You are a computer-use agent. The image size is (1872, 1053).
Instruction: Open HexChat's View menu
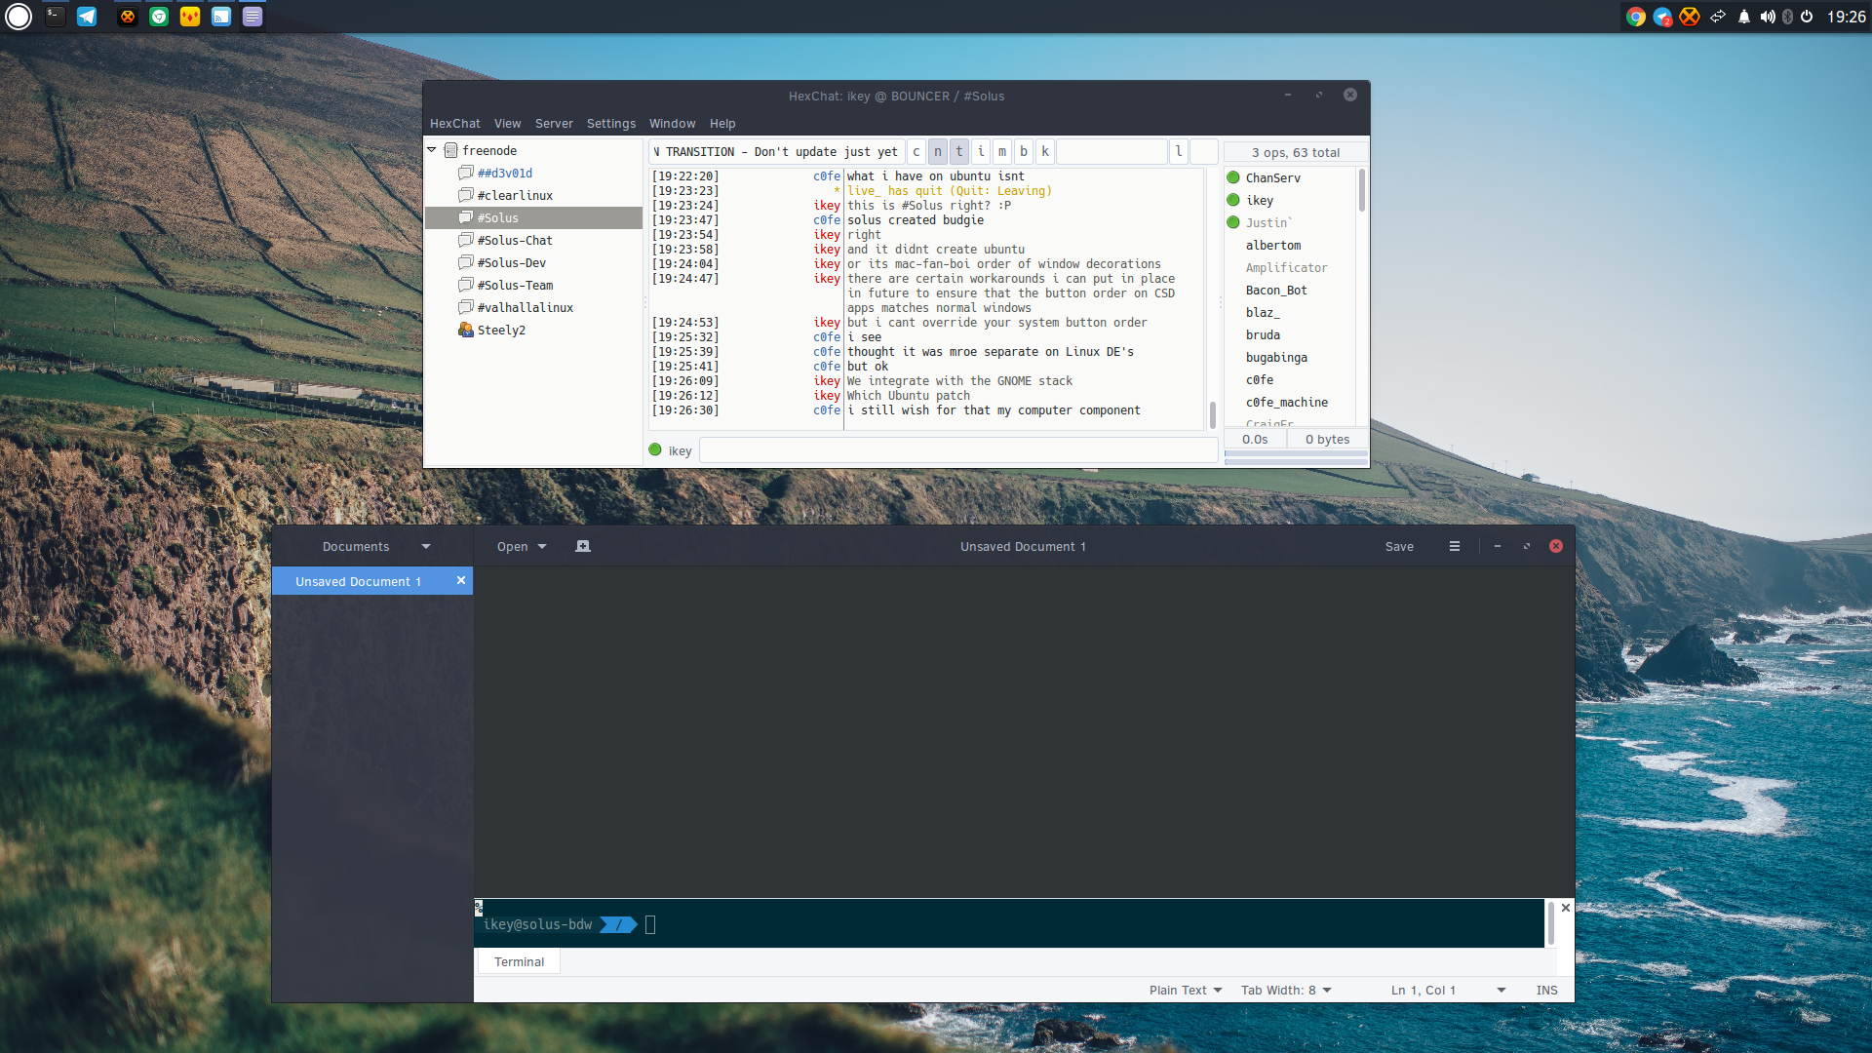[x=507, y=124]
